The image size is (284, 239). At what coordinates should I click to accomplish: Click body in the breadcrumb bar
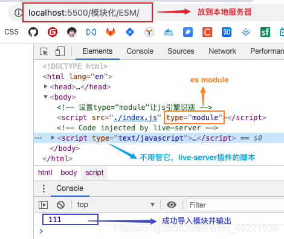(69, 173)
